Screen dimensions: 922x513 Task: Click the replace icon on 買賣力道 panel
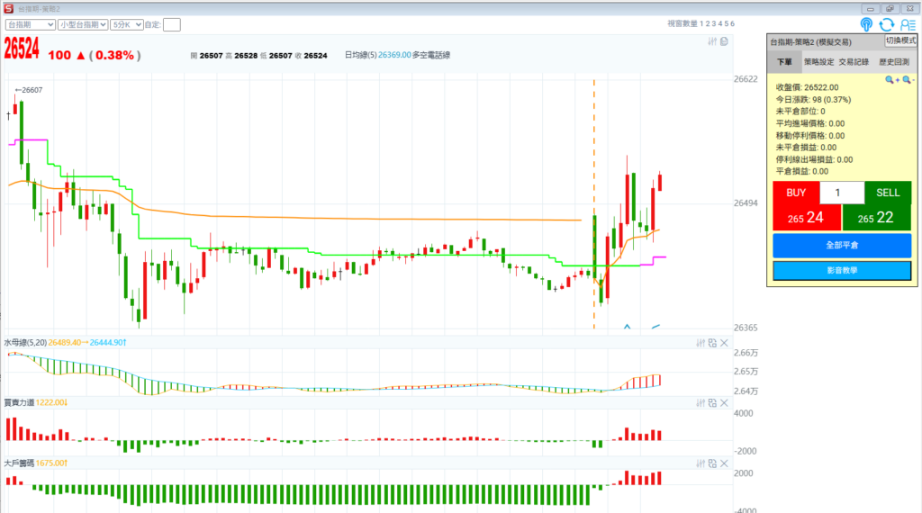coord(711,402)
